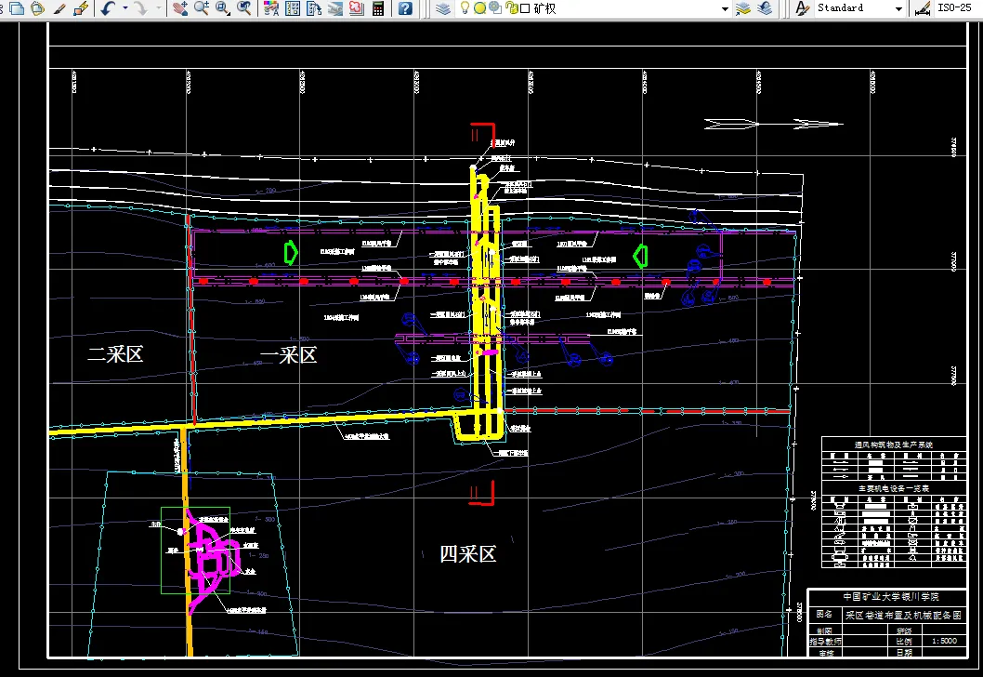Click the Zoom Previous icon

(x=243, y=8)
